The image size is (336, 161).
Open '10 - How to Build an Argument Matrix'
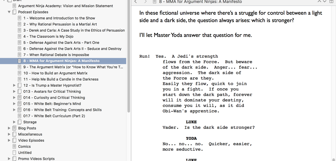[x=56, y=73]
